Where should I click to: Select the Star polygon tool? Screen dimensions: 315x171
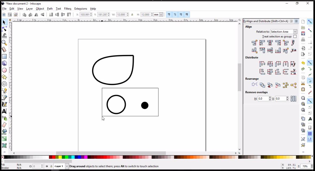point(4,77)
